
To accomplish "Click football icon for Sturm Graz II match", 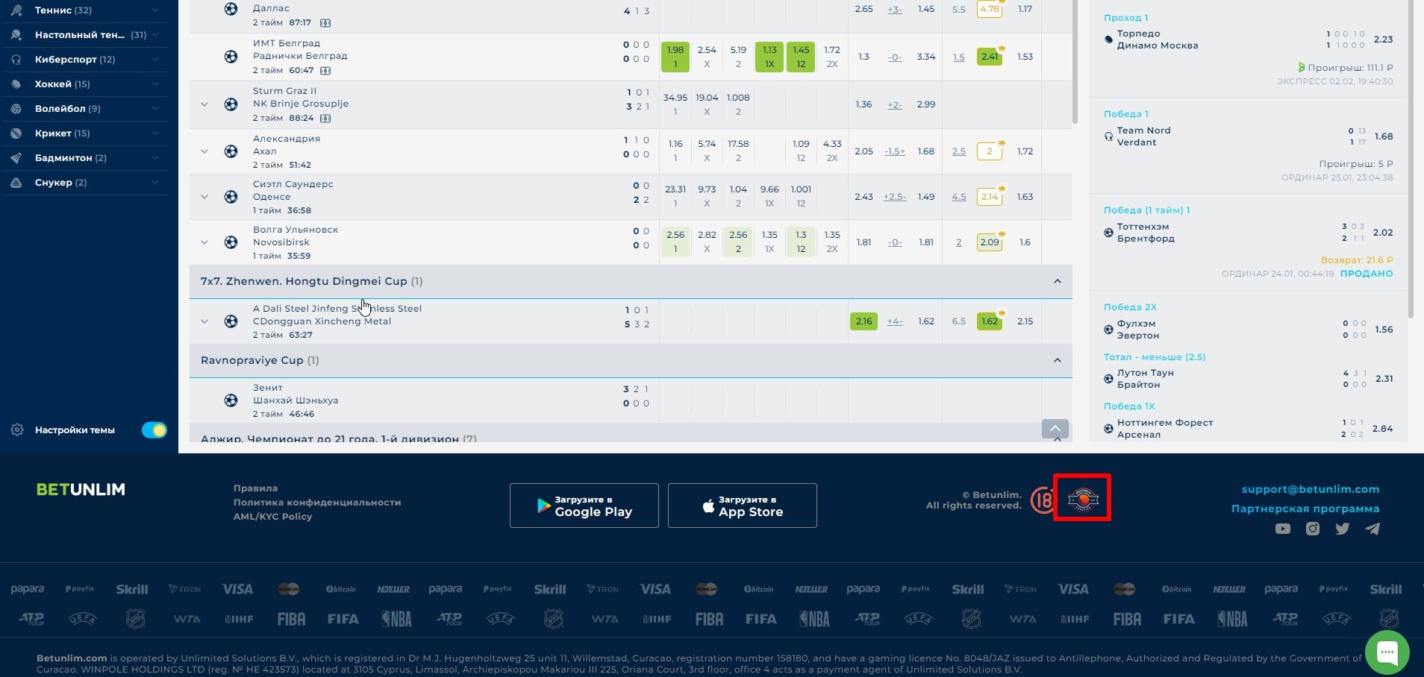I will (x=231, y=104).
